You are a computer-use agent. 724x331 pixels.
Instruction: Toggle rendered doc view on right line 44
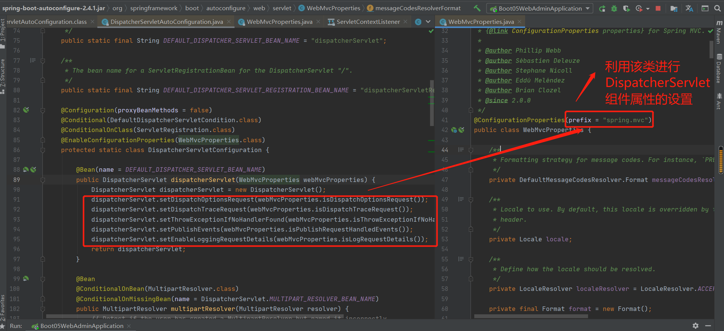click(461, 150)
